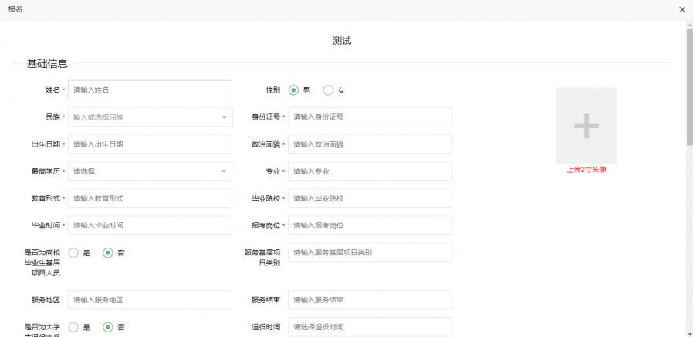Choose 是 for 是否为大学生退役士兵

(x=73, y=327)
